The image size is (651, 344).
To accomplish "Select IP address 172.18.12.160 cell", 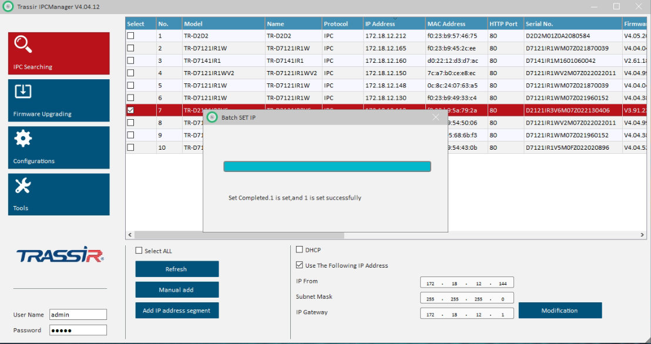I will click(x=394, y=60).
